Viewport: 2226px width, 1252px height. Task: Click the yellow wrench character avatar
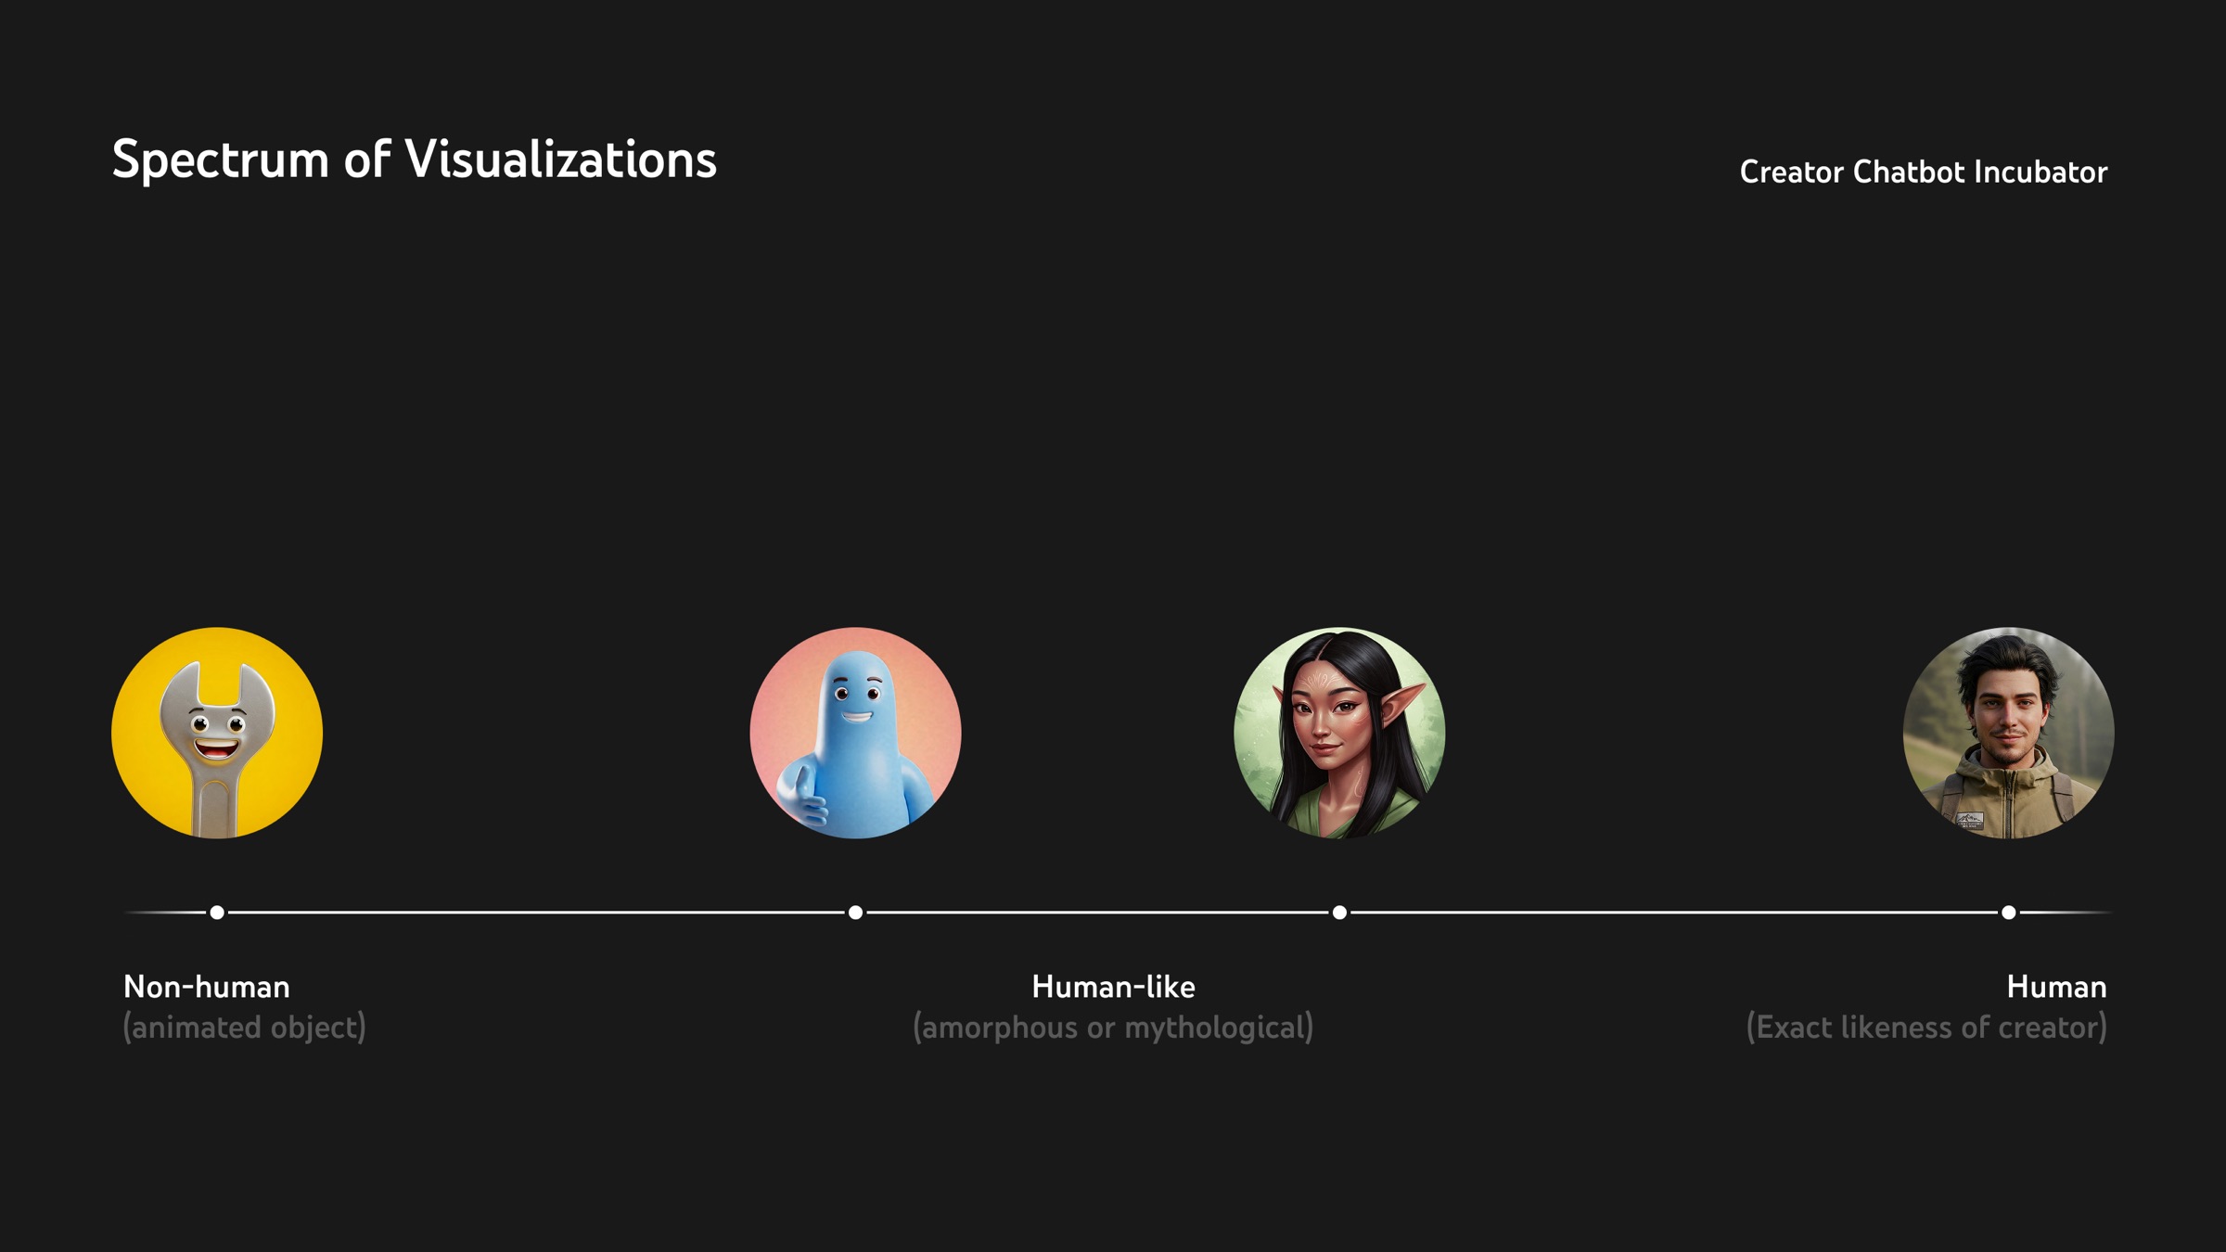coord(217,733)
